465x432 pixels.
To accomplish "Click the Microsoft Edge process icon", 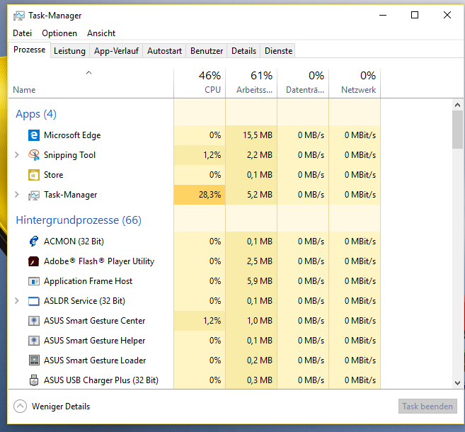I will (34, 135).
